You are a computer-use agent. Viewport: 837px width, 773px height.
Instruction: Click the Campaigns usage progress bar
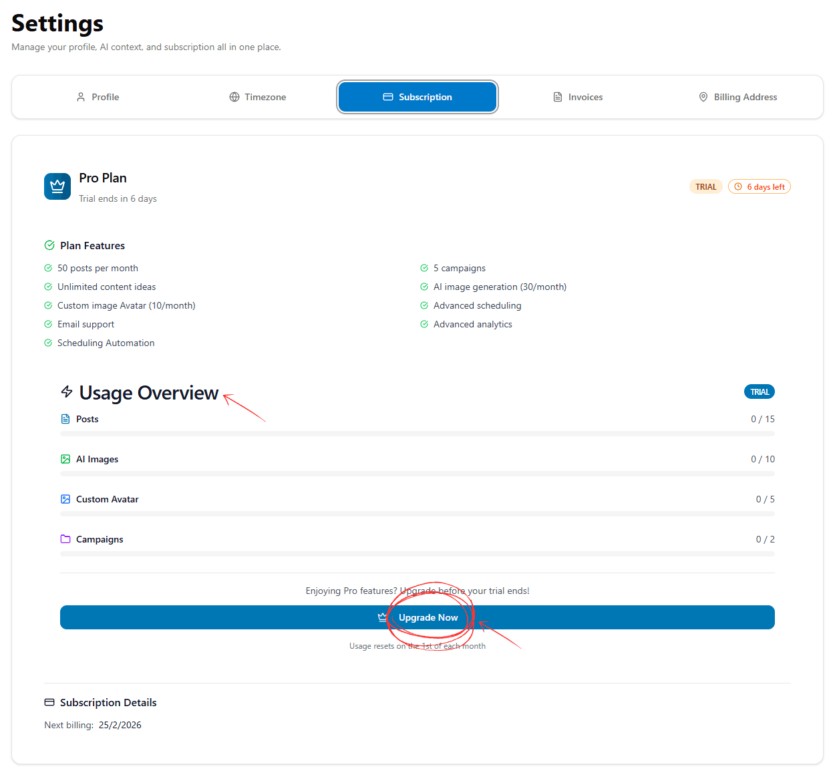tap(417, 554)
